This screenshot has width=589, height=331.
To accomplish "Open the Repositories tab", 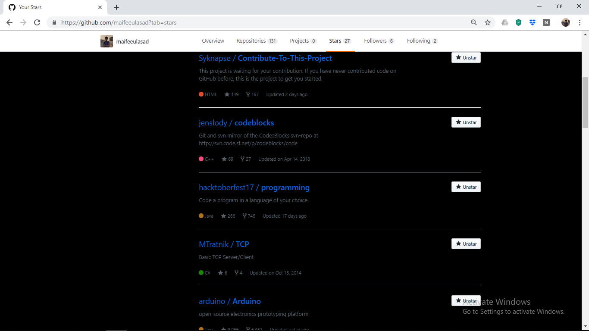I will coord(257,41).
